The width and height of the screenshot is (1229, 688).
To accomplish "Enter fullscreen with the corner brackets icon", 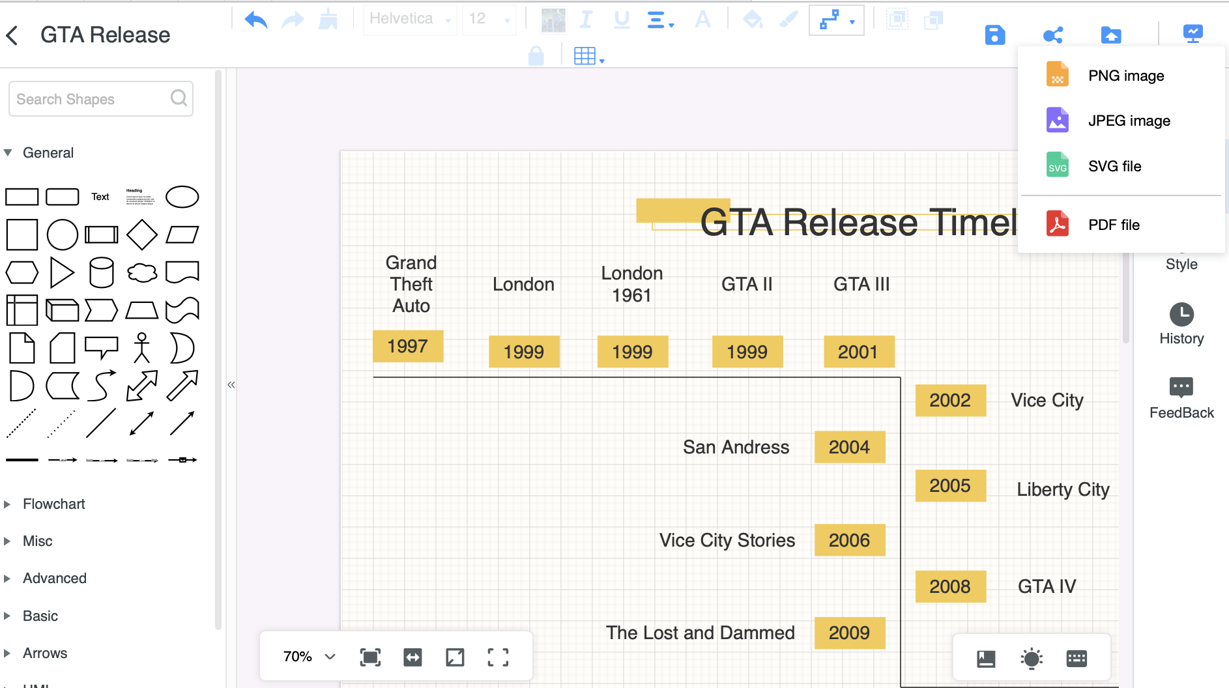I will tap(498, 657).
